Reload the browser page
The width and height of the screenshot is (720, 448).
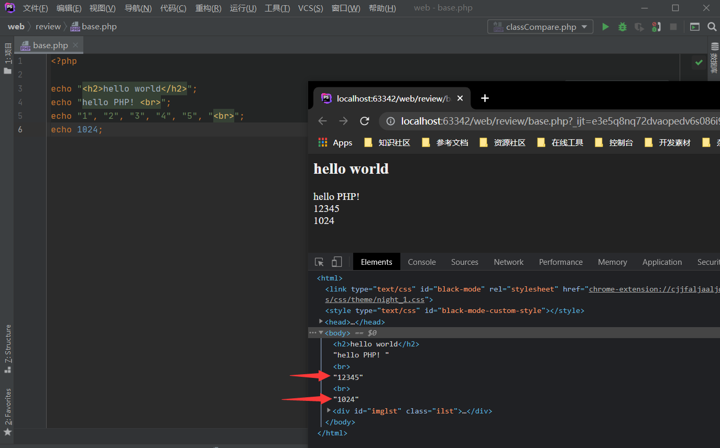[x=365, y=121]
